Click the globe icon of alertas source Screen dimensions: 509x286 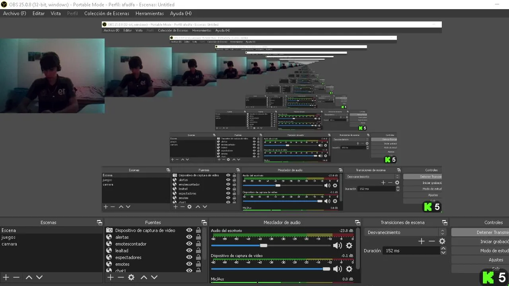(109, 237)
